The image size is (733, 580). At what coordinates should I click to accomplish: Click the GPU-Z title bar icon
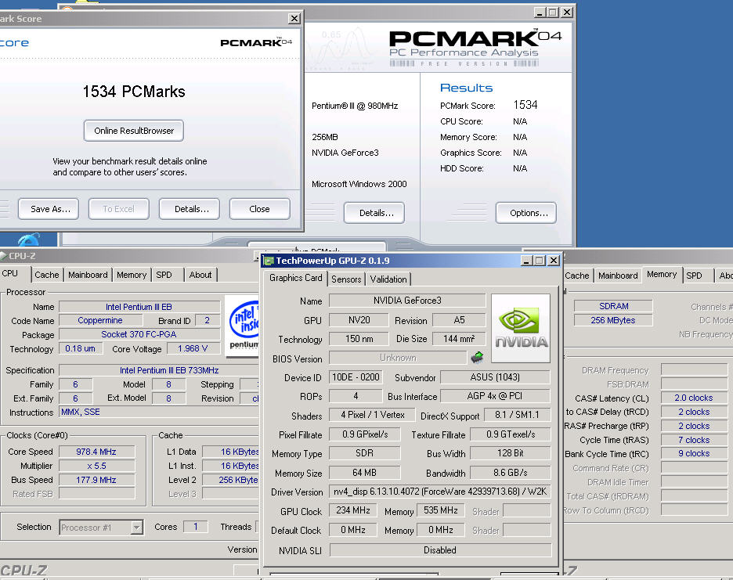coord(269,261)
